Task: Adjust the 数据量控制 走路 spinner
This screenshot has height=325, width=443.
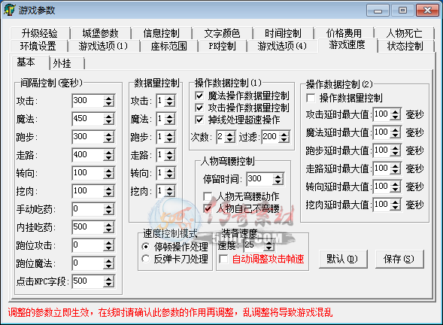Action: pos(170,155)
